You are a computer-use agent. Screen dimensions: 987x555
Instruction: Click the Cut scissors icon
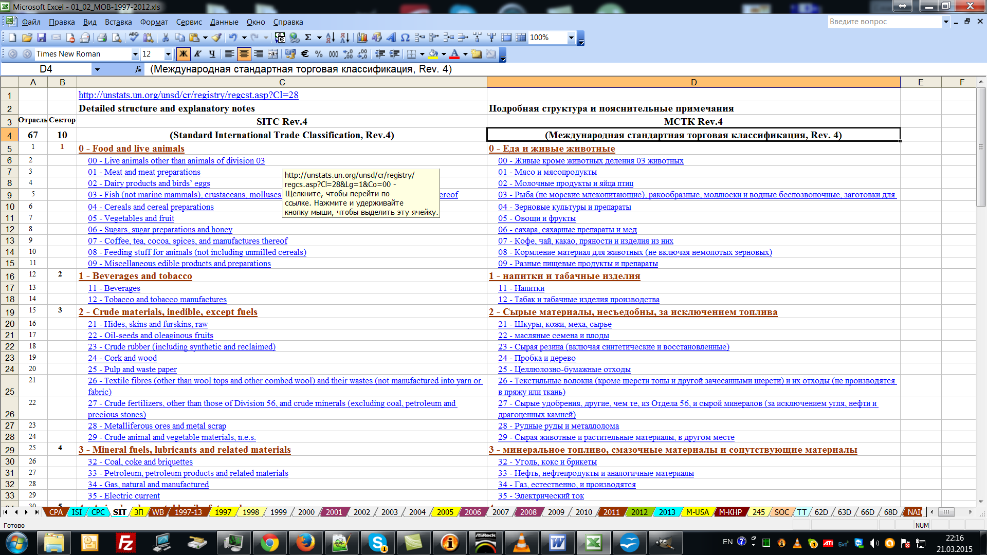coord(166,38)
